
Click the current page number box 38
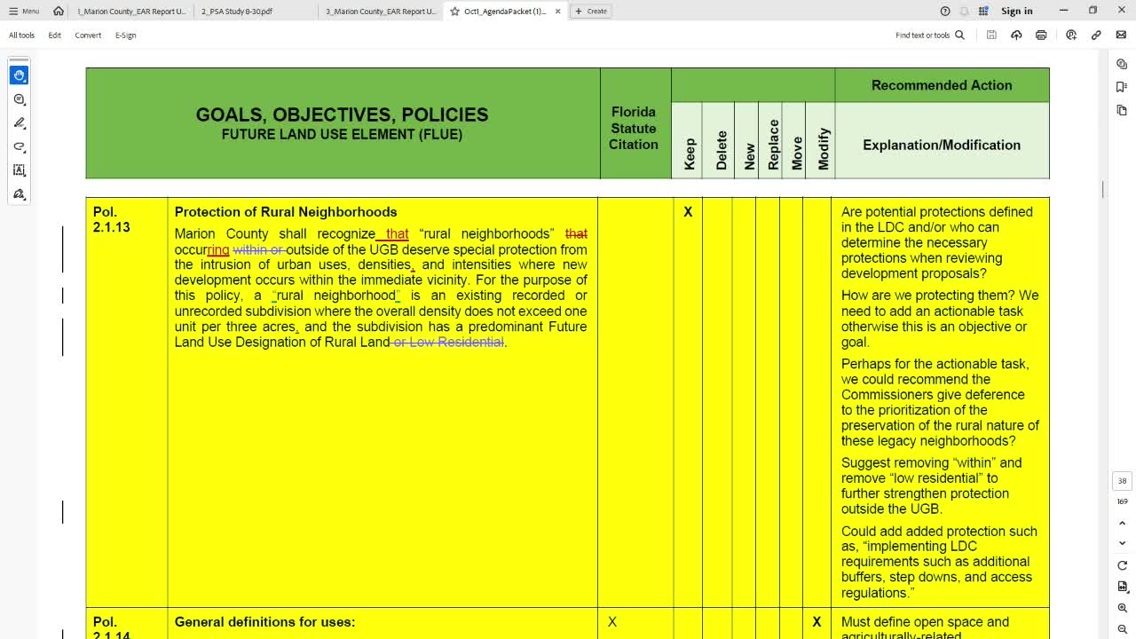(x=1122, y=481)
